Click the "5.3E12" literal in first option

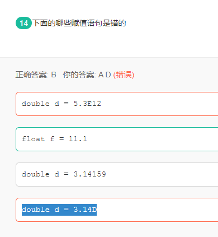pyautogui.click(x=87, y=104)
